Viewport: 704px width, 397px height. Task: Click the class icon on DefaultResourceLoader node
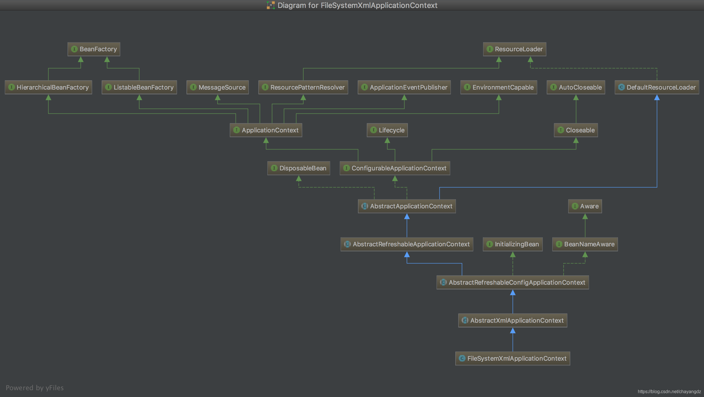(621, 87)
